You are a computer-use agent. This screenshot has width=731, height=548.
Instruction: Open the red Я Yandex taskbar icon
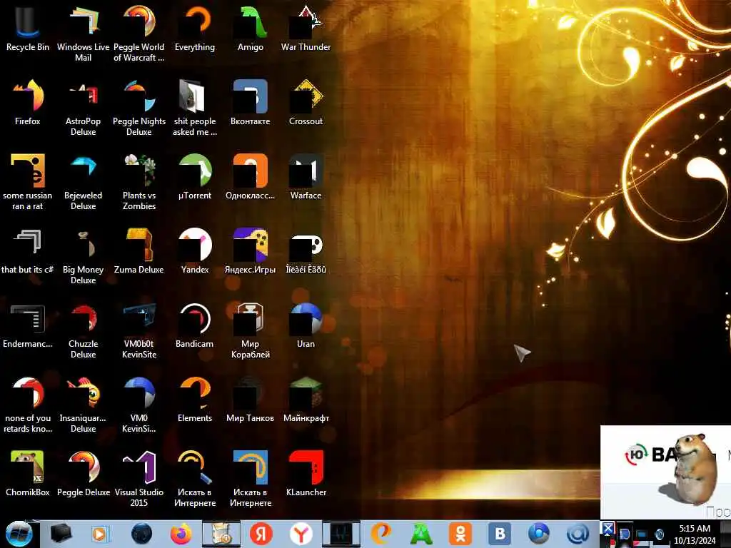(x=261, y=534)
